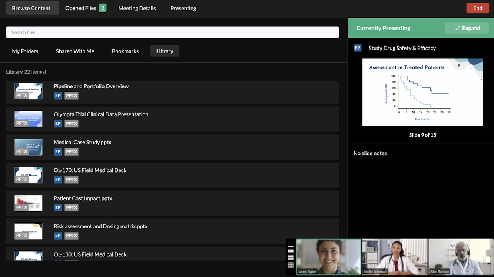Click the PPTX tag under Olympta Trial Clinical Data

tap(72, 124)
